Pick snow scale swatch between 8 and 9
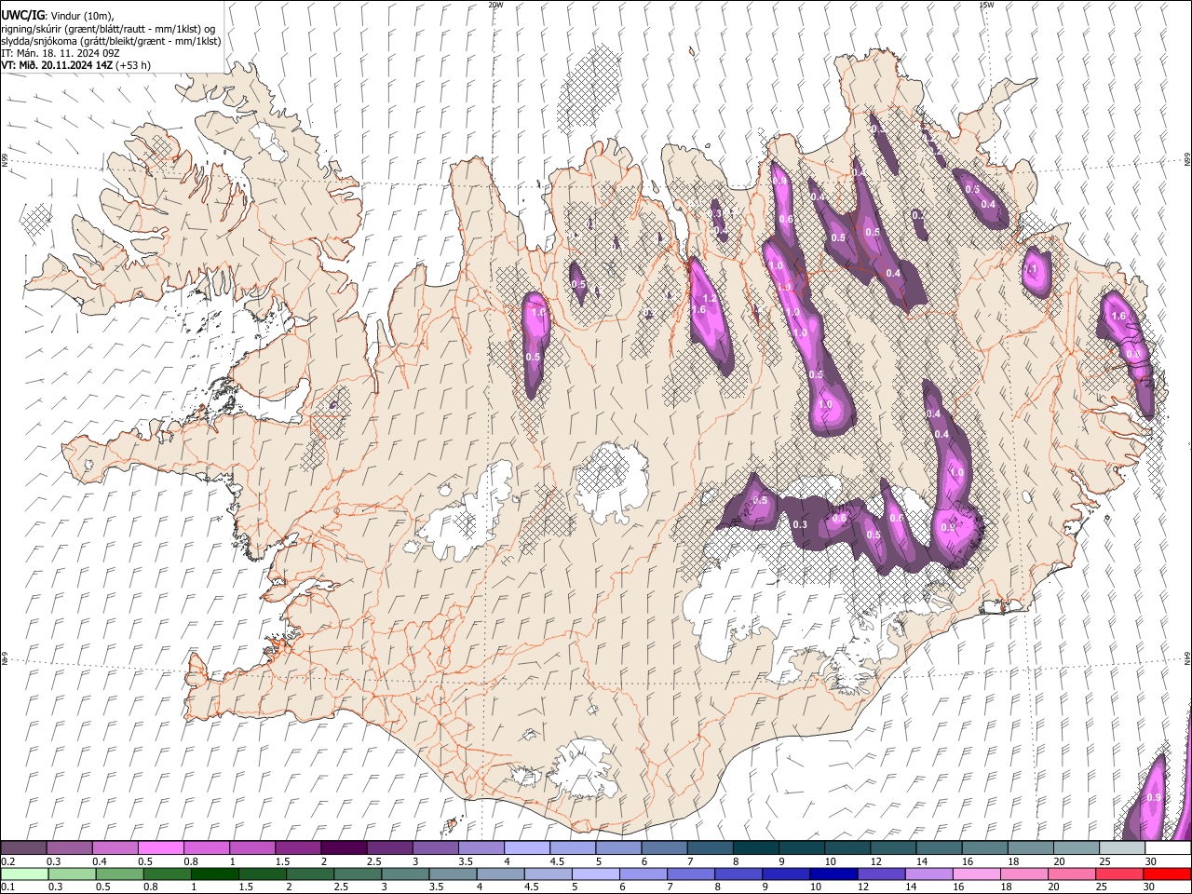 tap(756, 847)
